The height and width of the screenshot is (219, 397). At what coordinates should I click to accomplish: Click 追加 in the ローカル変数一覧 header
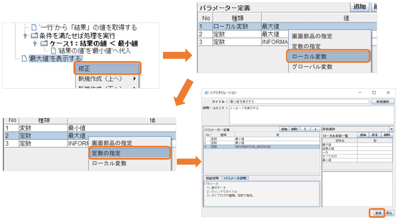coord(363,135)
